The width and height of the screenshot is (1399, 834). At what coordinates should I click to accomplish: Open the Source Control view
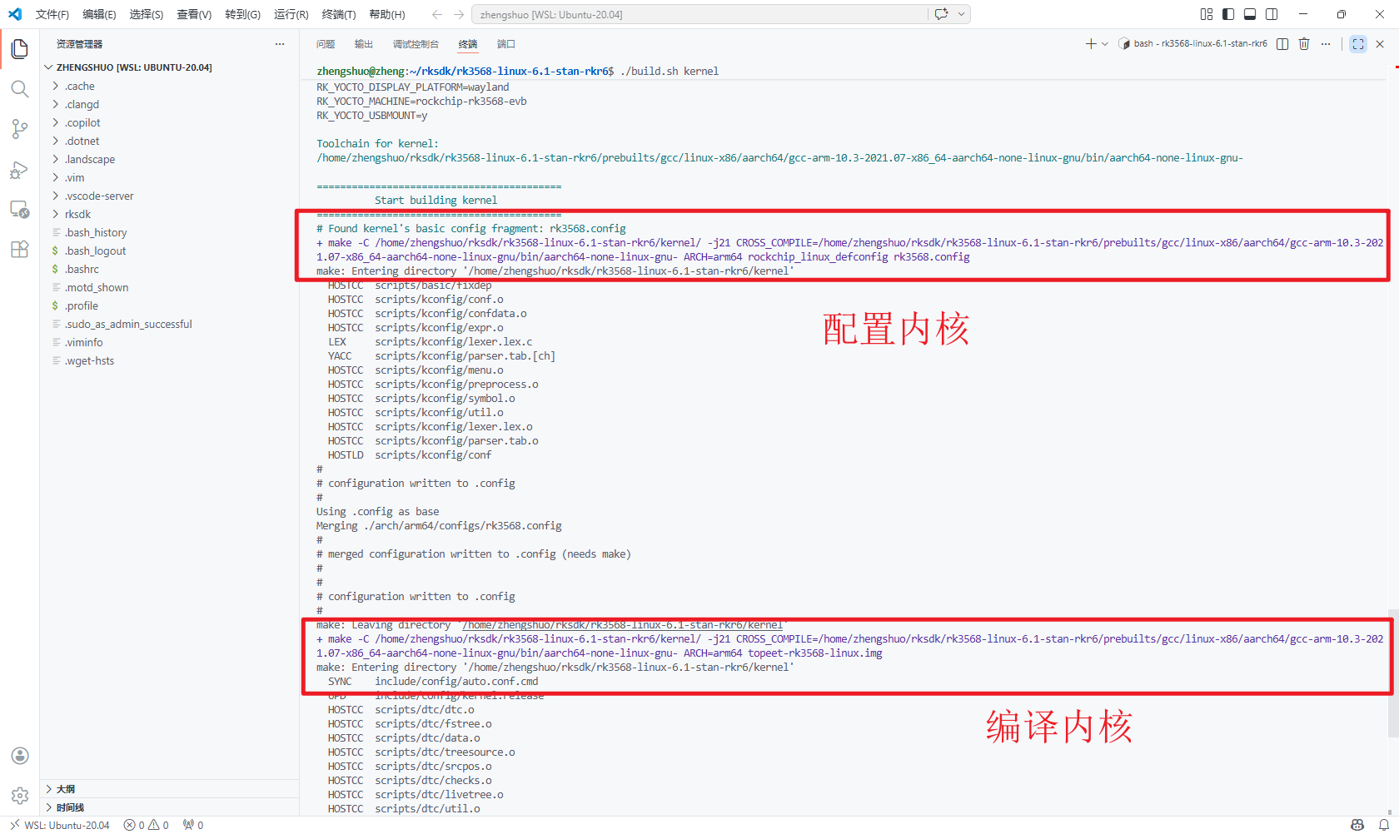[x=20, y=129]
